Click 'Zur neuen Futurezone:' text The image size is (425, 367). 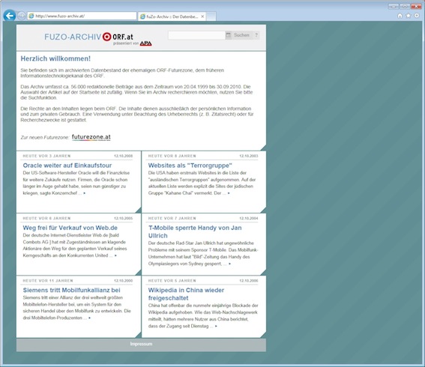45,138
